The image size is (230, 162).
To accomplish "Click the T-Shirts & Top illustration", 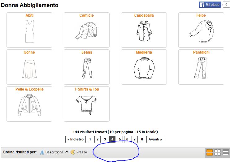I will click(86, 105).
